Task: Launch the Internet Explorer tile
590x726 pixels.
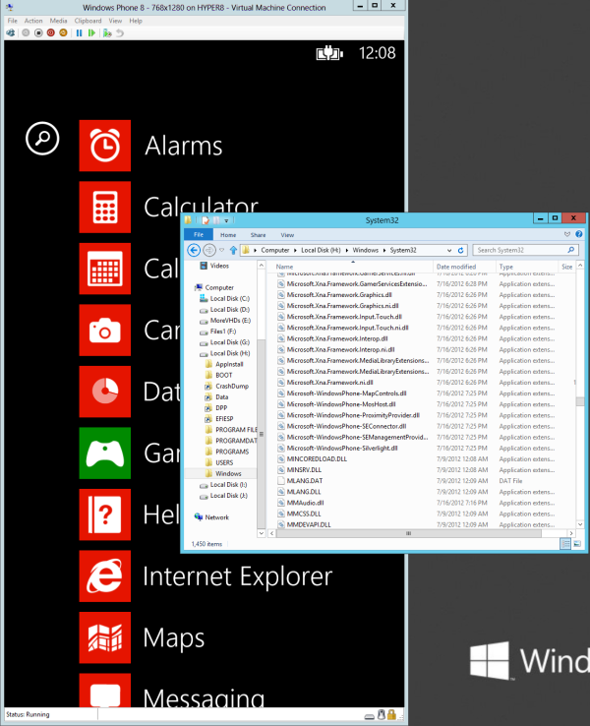Action: (x=104, y=576)
